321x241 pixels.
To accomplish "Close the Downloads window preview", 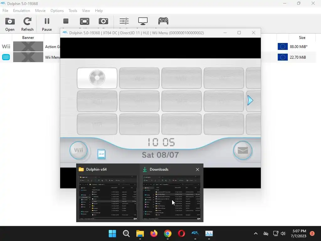I will point(197,169).
